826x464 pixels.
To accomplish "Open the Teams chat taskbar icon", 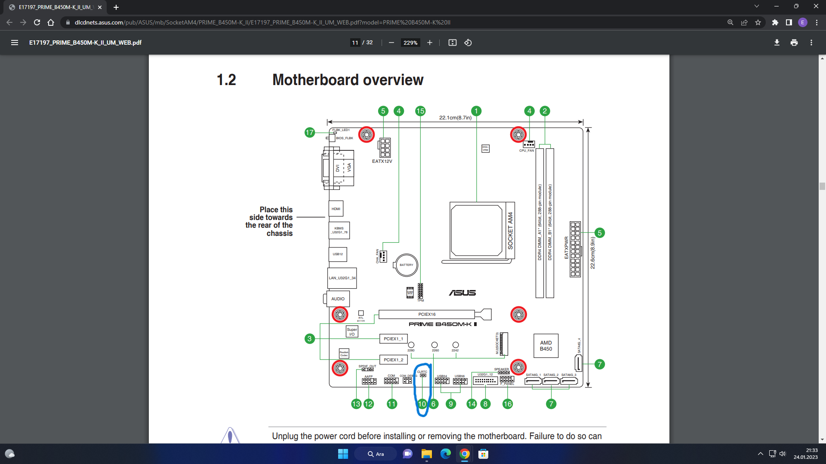I will coord(407,454).
